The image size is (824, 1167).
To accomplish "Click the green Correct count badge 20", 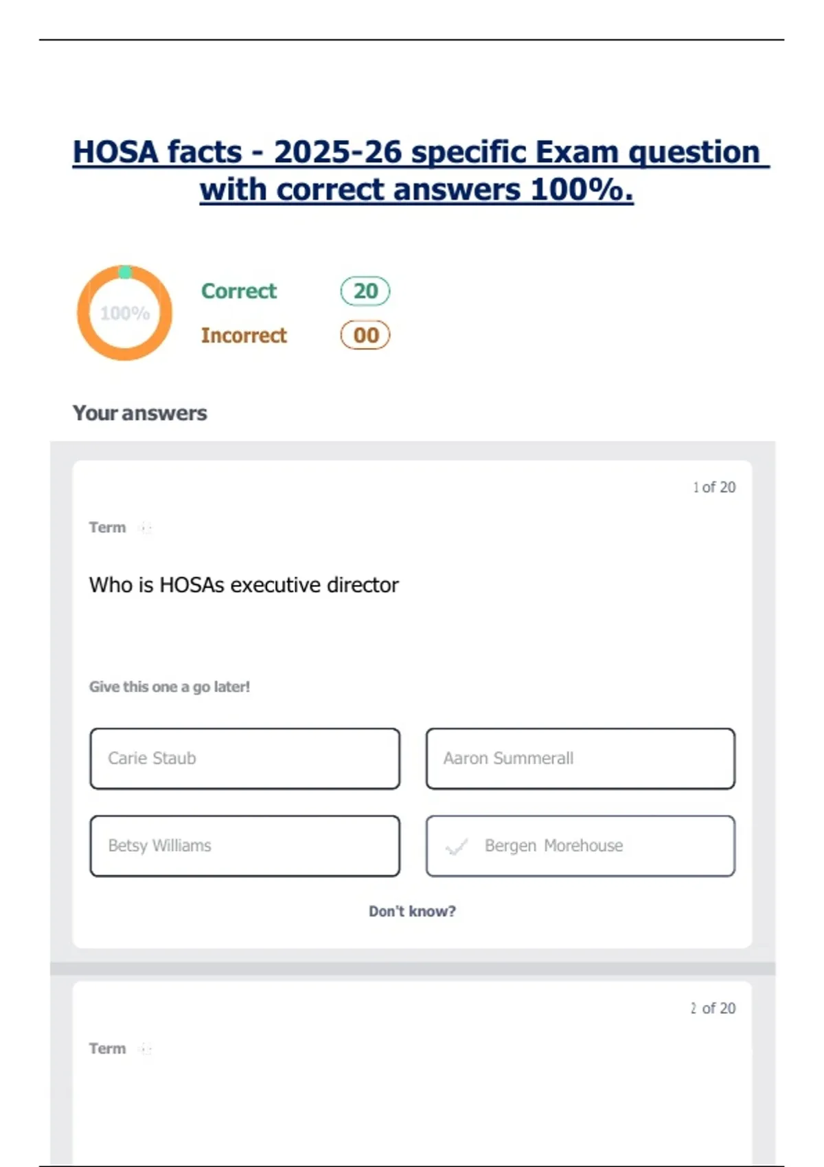I will coord(365,291).
